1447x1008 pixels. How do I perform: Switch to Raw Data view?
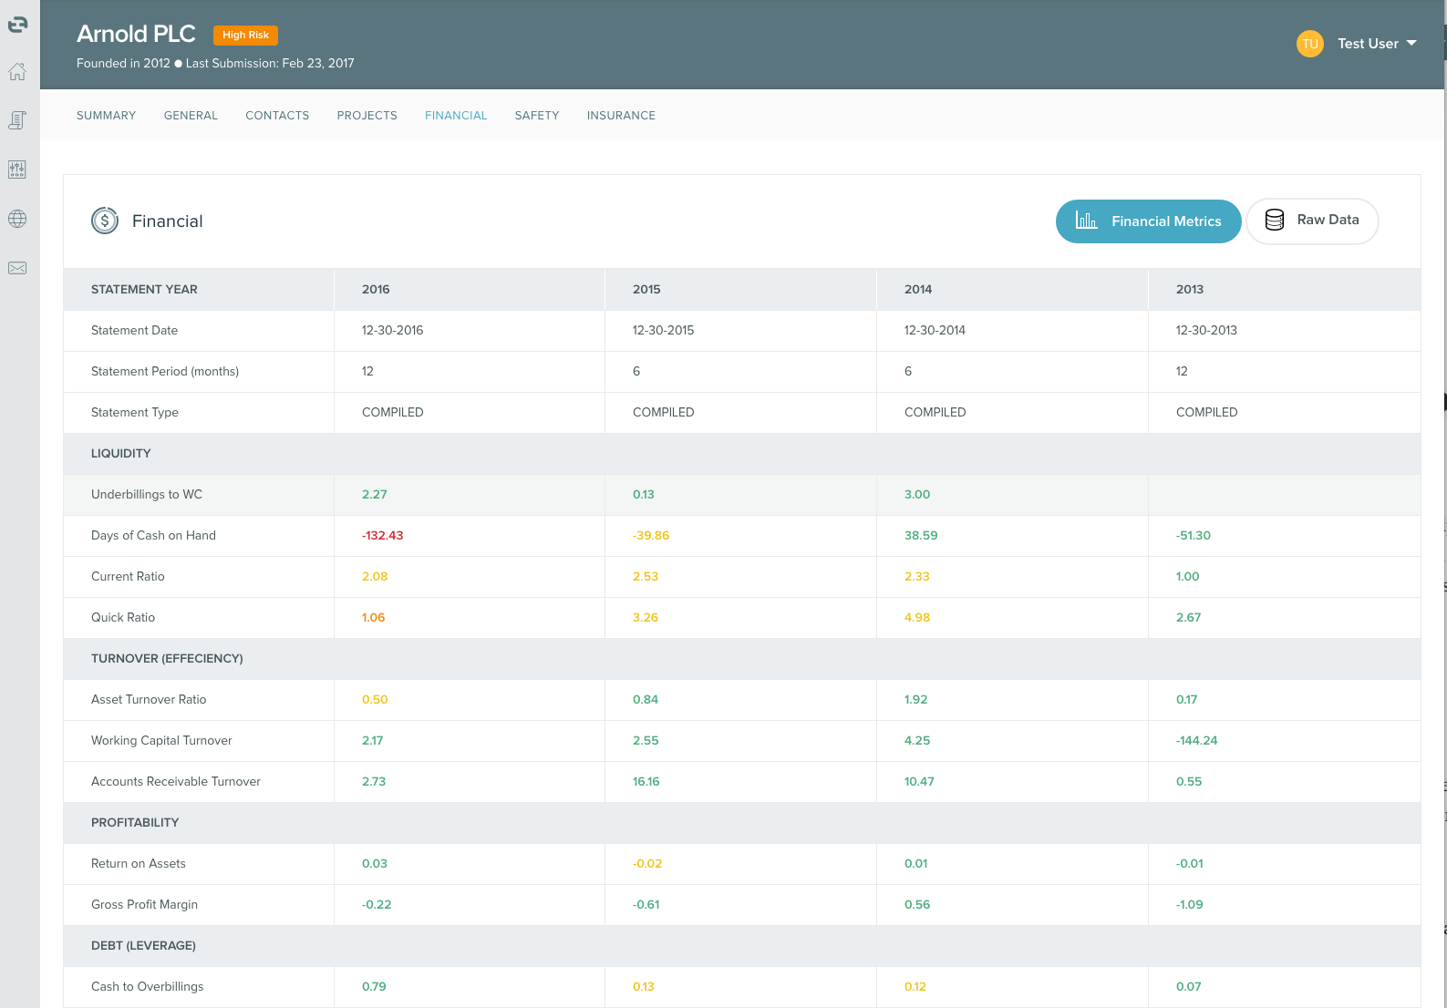click(1311, 221)
